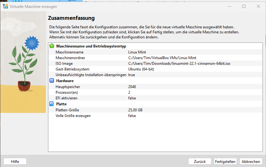This screenshot has height=167, width=266.
Task: Select the Maschinenordner row label
Action: [70, 58]
